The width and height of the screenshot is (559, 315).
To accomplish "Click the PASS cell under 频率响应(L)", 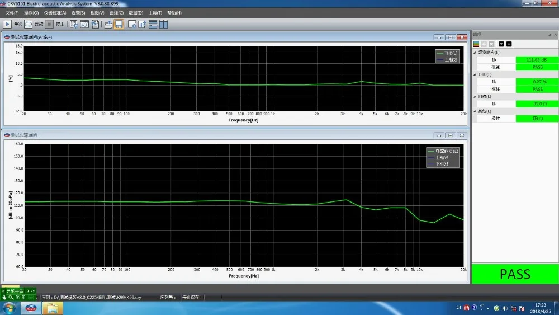I will pyautogui.click(x=537, y=67).
